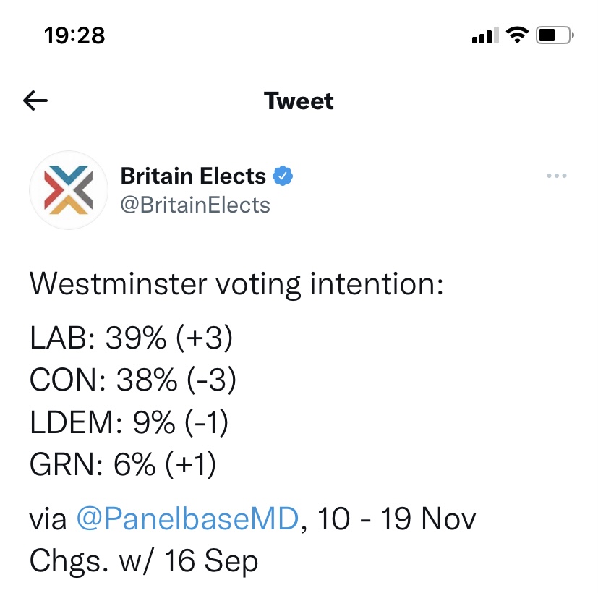
Task: Tap the 10 - 19 Nov date text
Action: [x=396, y=519]
